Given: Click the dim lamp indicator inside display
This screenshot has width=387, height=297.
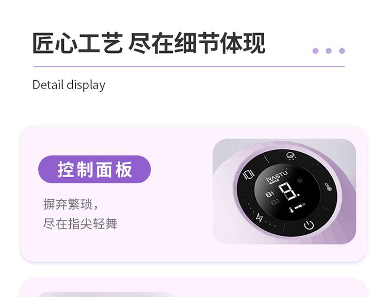Looking at the screenshot, I should coord(300,181).
